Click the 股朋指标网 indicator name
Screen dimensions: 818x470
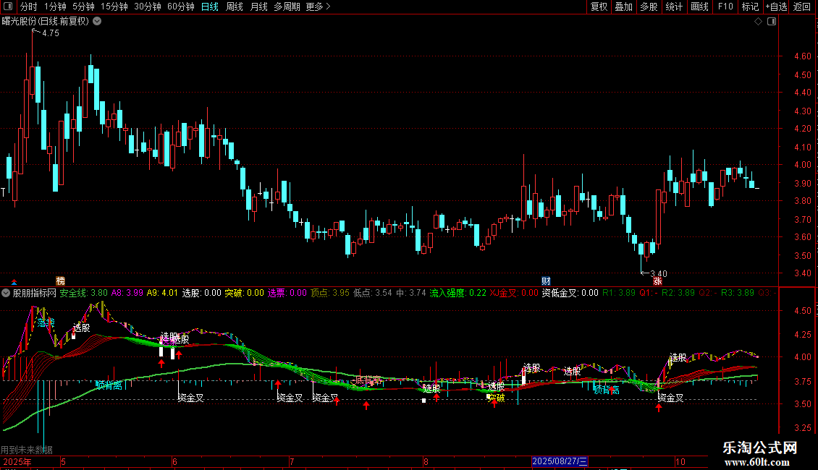pos(35,293)
